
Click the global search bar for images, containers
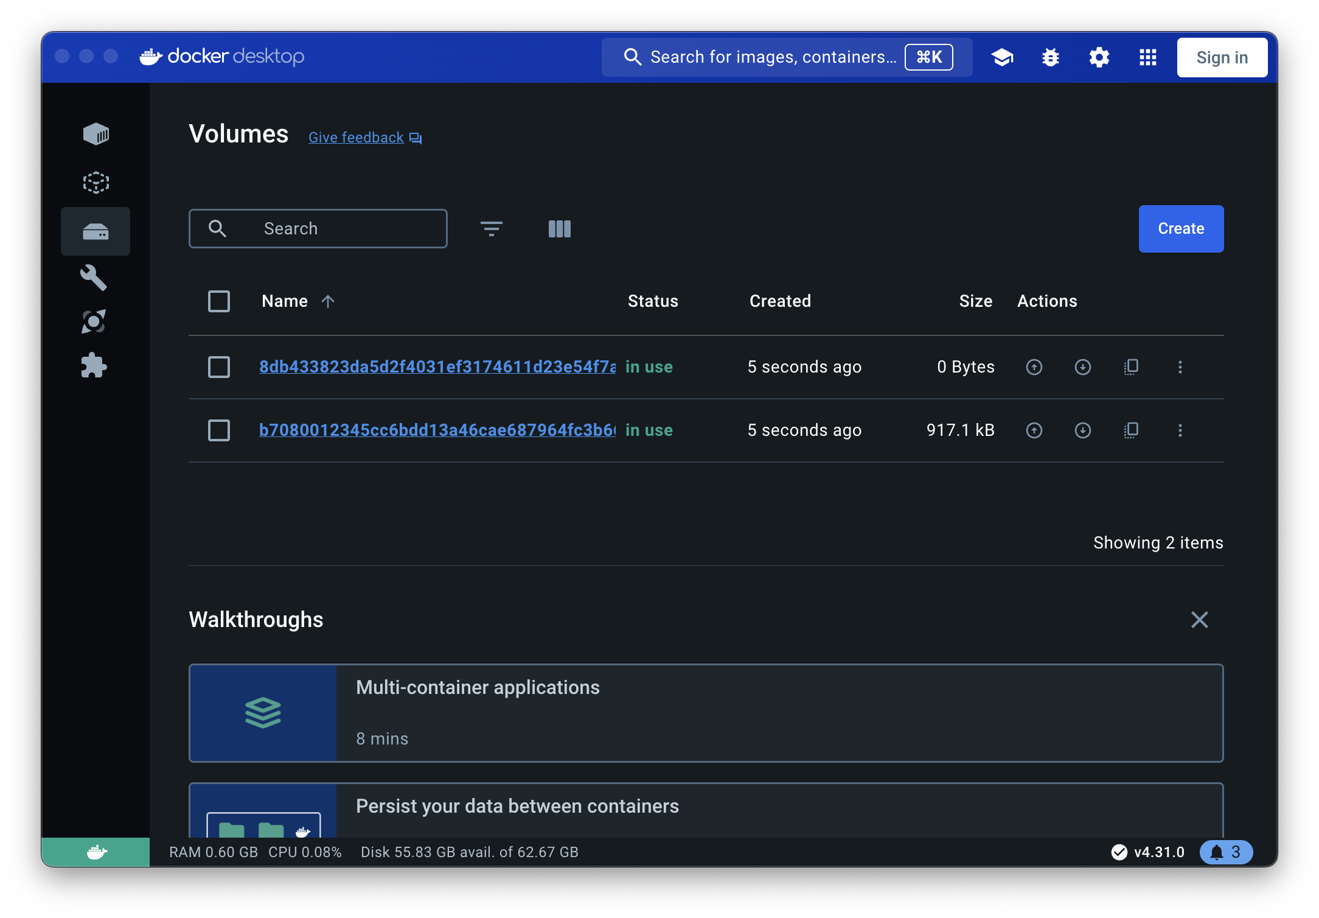pyautogui.click(x=787, y=57)
